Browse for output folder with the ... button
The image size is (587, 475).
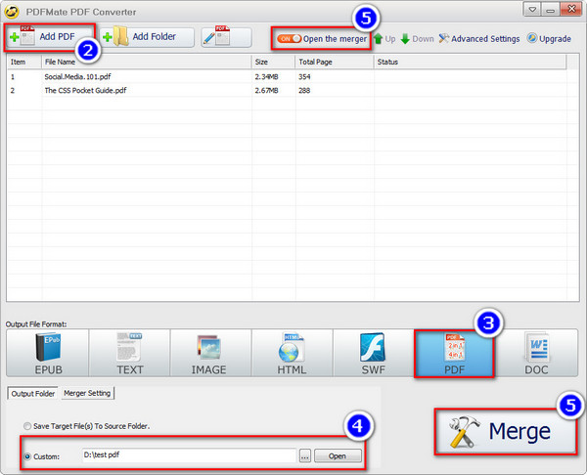305,456
